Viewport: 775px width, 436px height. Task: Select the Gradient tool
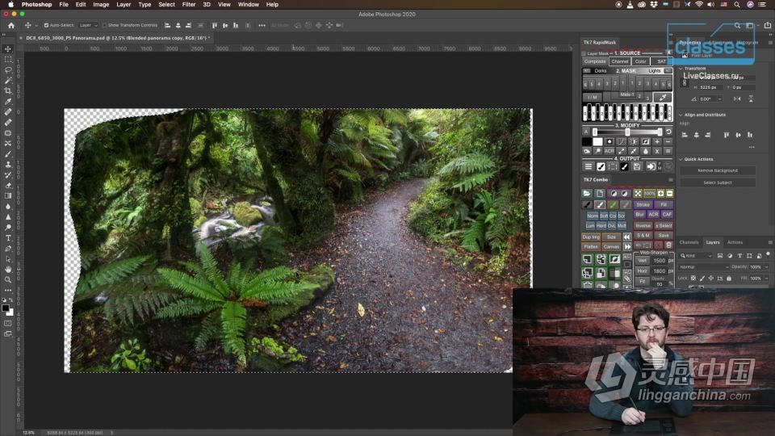pyautogui.click(x=8, y=195)
